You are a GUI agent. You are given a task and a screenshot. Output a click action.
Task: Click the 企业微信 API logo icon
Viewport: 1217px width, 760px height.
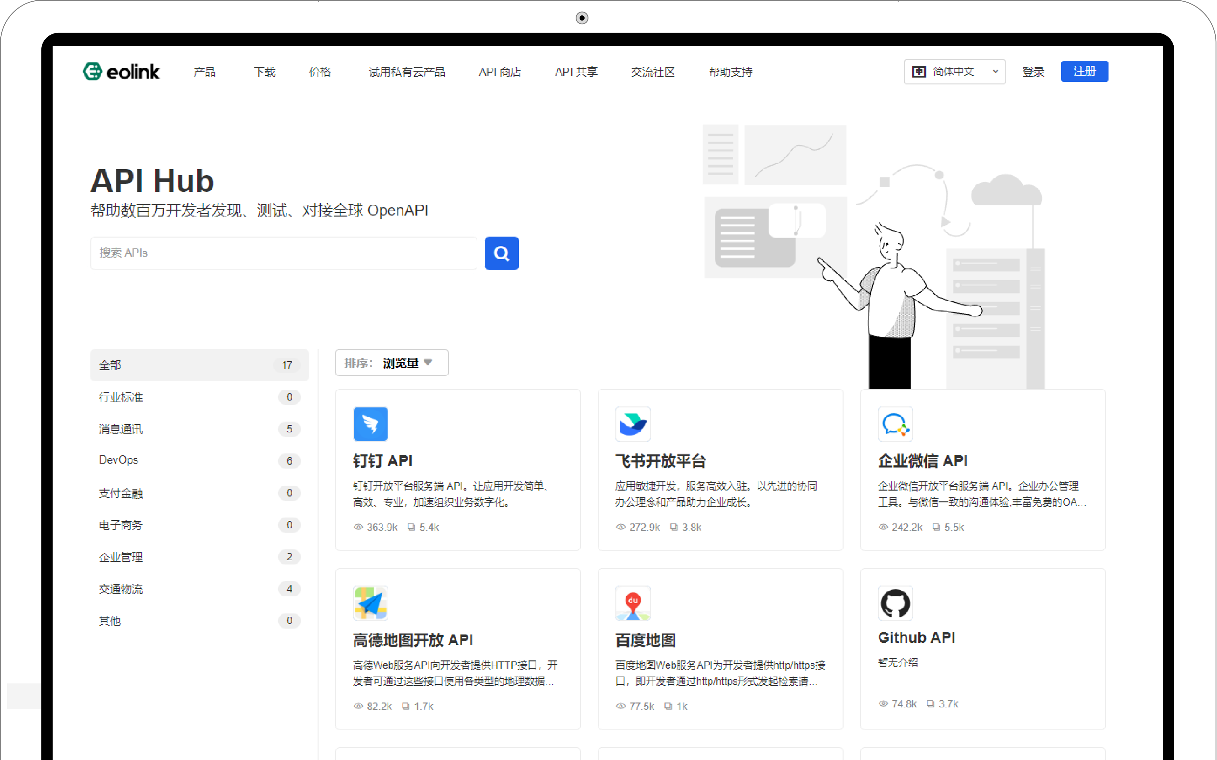895,424
